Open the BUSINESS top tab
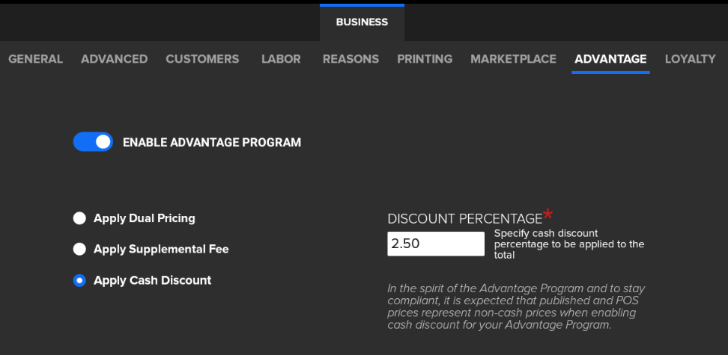The height and width of the screenshot is (355, 728). 362,22
